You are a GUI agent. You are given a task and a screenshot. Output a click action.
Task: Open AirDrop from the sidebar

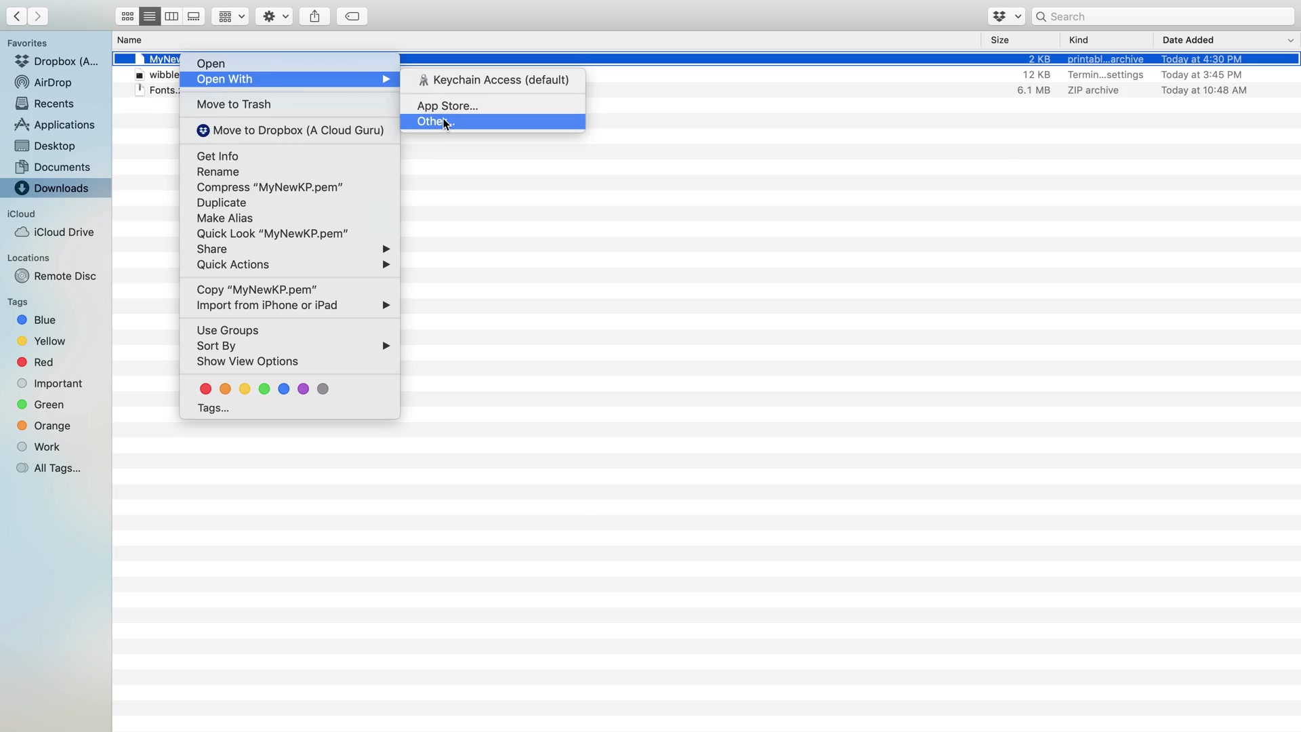pos(52,83)
